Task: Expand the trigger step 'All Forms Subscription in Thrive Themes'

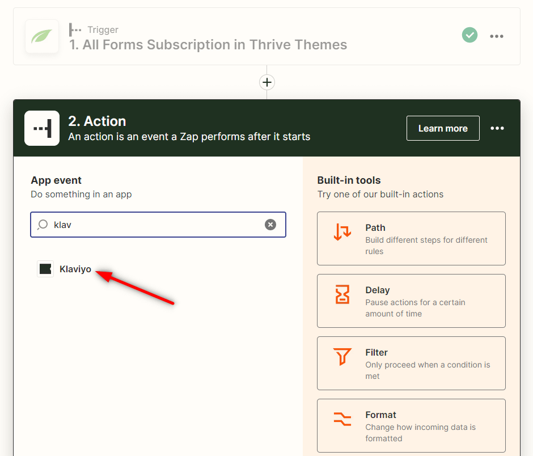Action: (209, 45)
